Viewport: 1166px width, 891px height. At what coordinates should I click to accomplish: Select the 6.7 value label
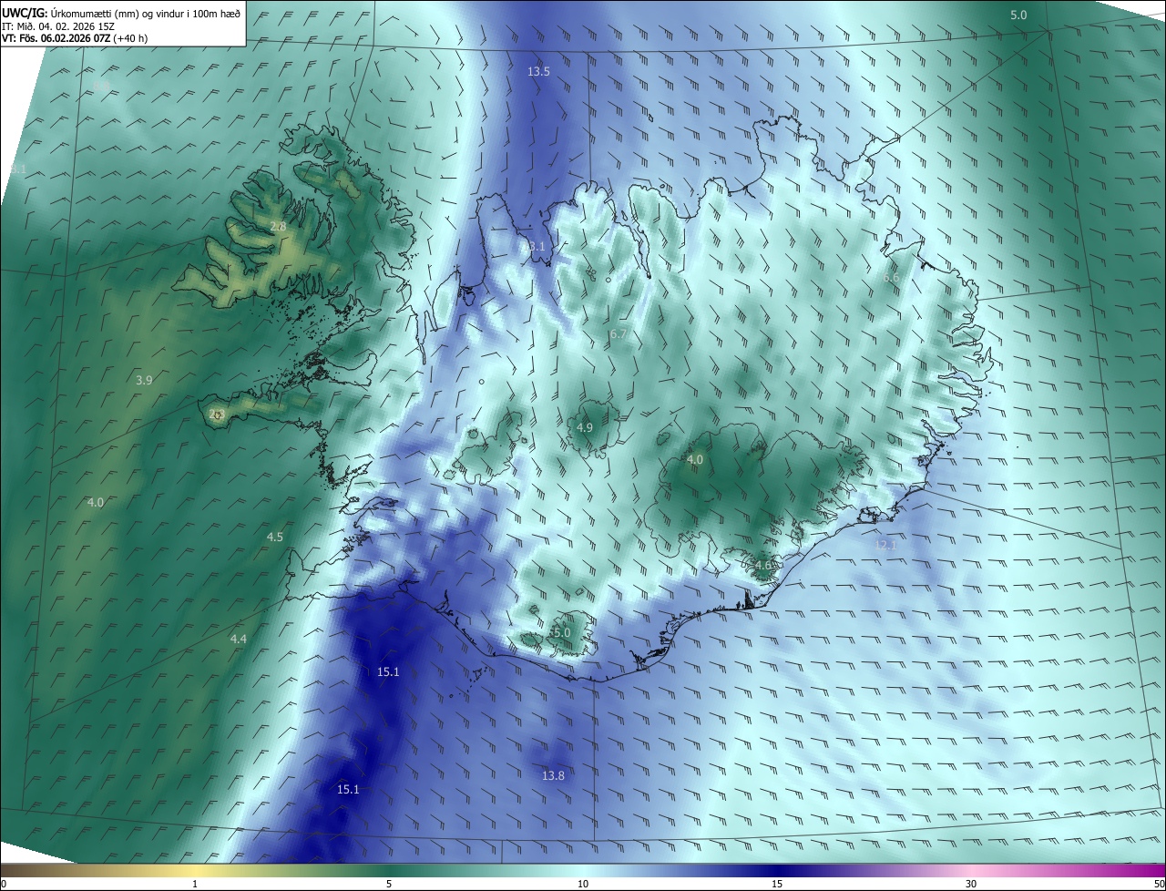click(x=619, y=334)
